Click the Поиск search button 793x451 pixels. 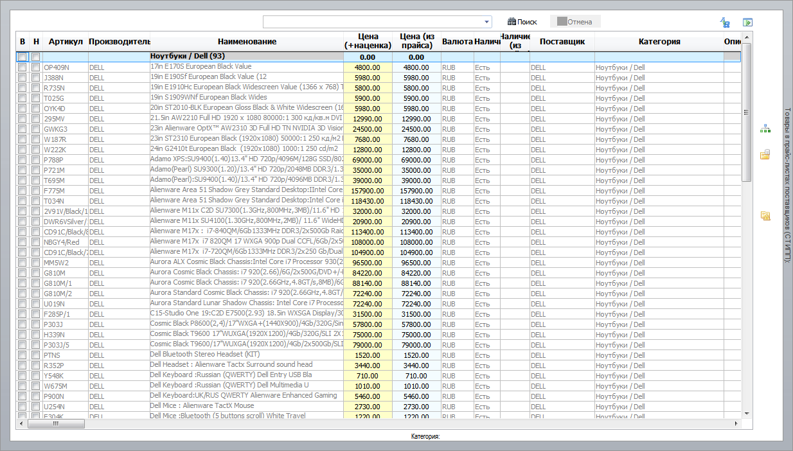pos(522,22)
